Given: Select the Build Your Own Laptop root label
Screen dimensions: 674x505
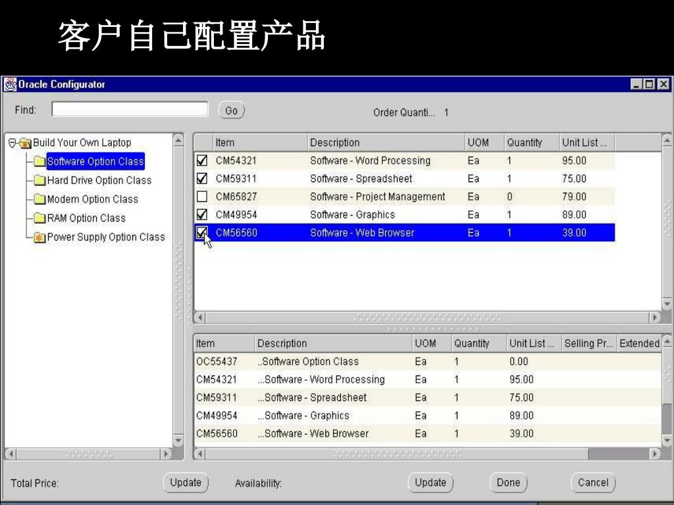Looking at the screenshot, I should click(x=82, y=143).
